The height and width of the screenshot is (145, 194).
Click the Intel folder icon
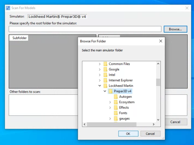click(105, 75)
